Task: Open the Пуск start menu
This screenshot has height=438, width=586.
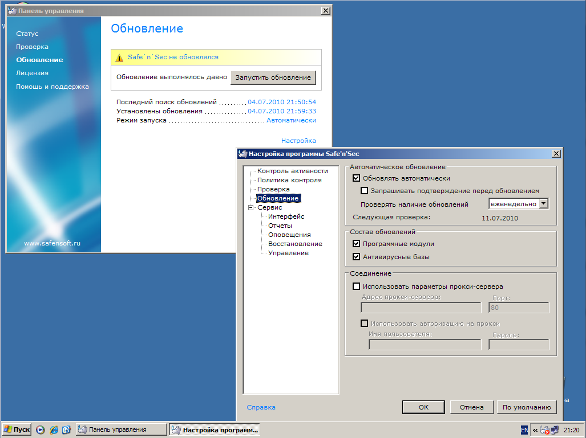Action: click(17, 429)
